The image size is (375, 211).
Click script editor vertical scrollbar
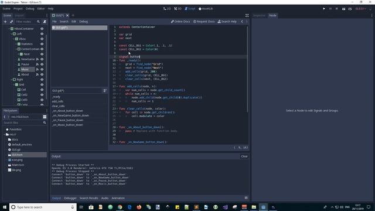247,69
